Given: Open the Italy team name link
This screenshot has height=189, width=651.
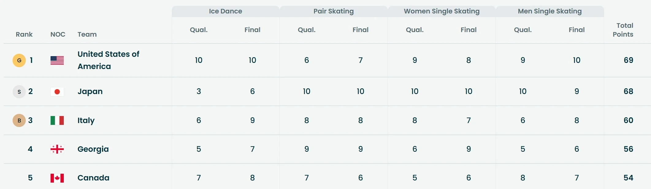Looking at the screenshot, I should click(86, 120).
